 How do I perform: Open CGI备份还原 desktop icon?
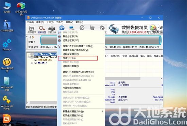[7, 26]
